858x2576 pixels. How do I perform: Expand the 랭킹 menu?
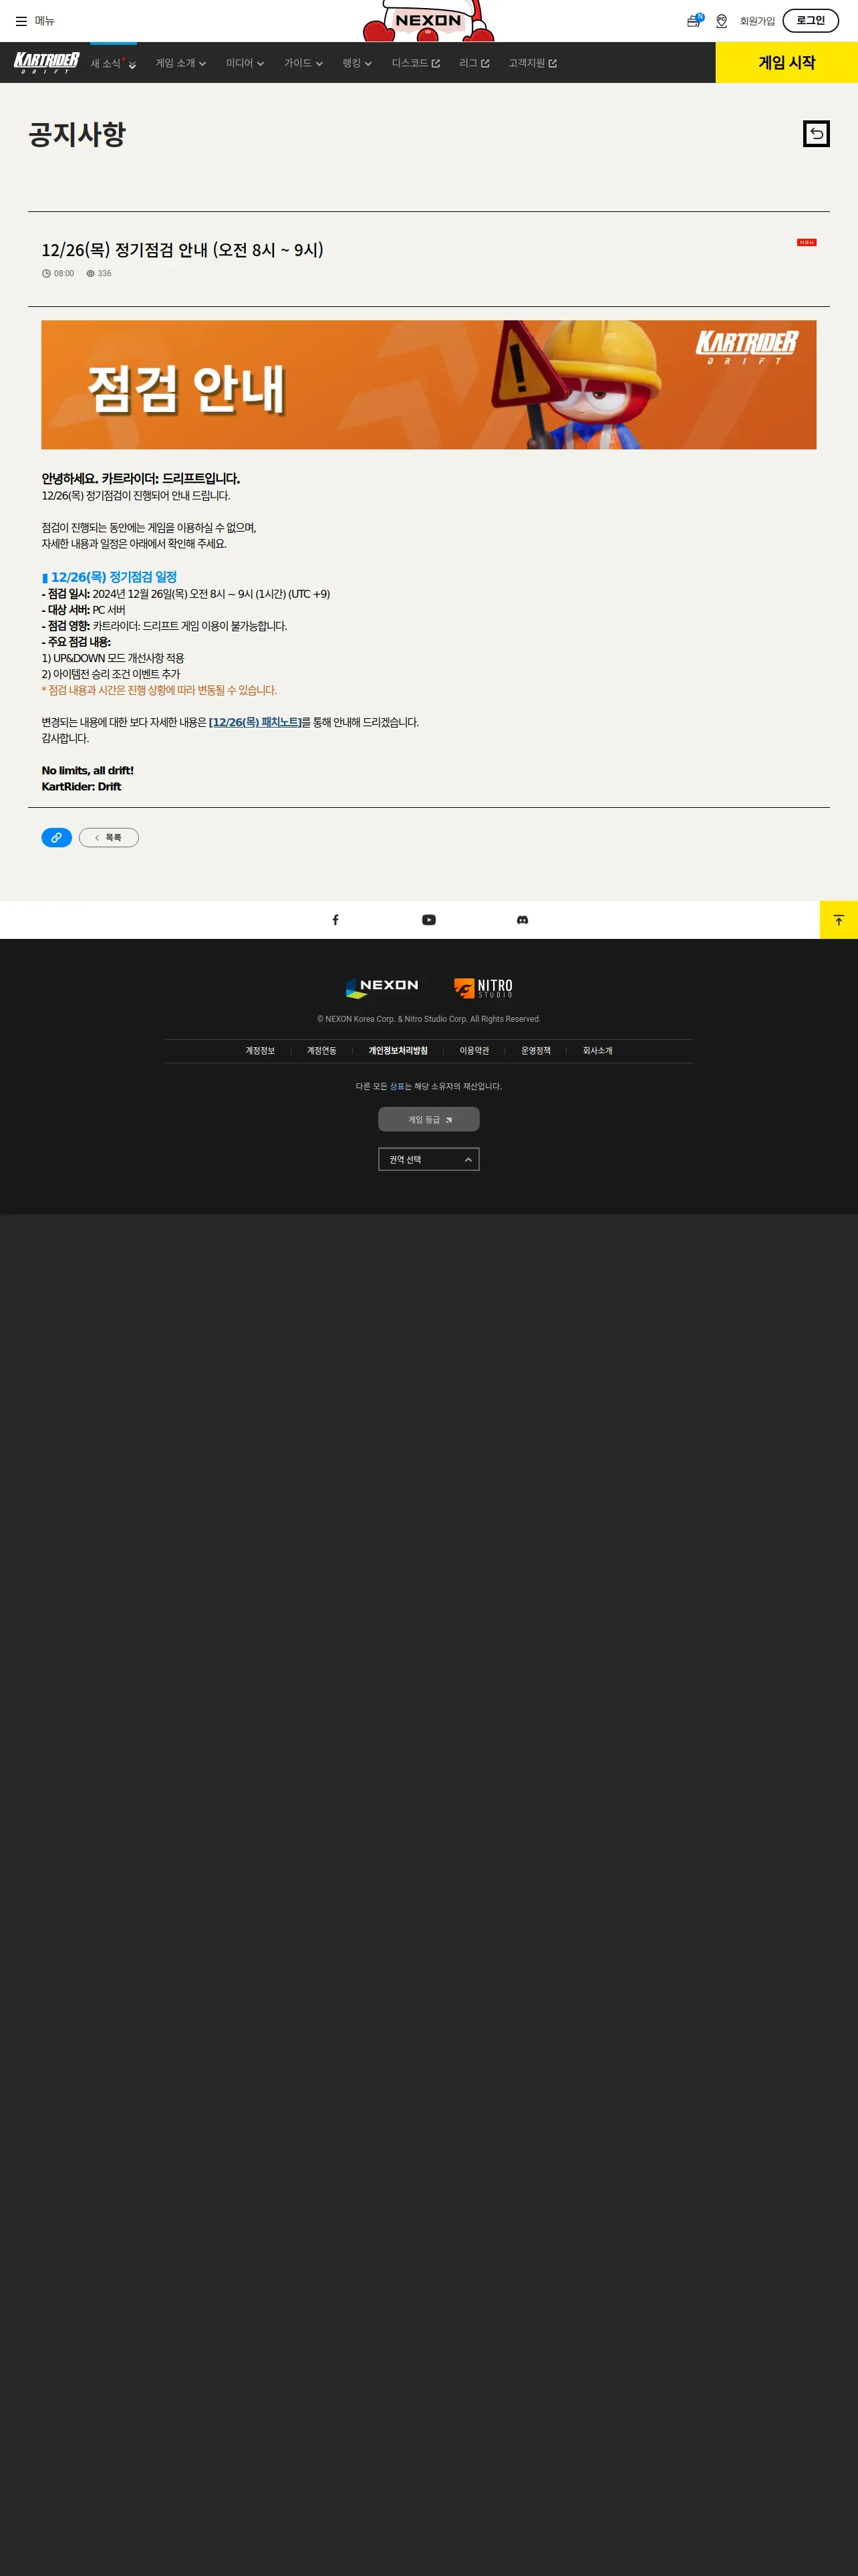tap(357, 63)
